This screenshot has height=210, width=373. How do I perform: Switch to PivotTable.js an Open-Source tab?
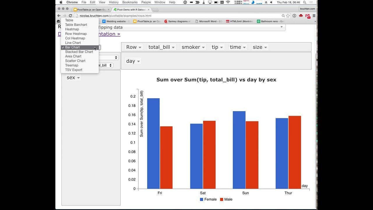pyautogui.click(x=92, y=10)
